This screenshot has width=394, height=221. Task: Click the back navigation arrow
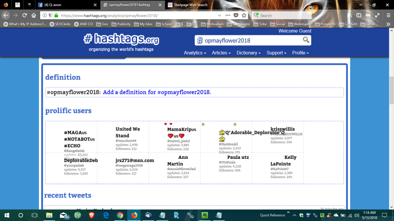pyautogui.click(x=6, y=15)
